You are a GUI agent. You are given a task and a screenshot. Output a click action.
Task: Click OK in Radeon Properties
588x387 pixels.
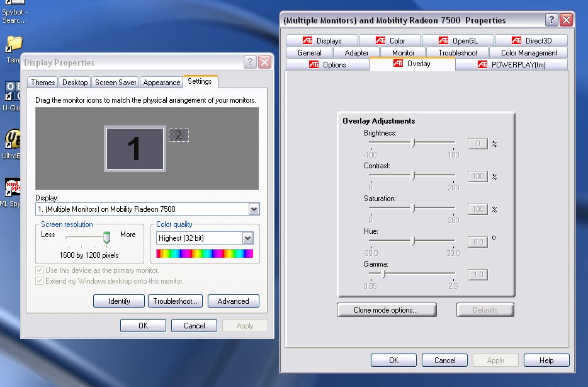[393, 360]
